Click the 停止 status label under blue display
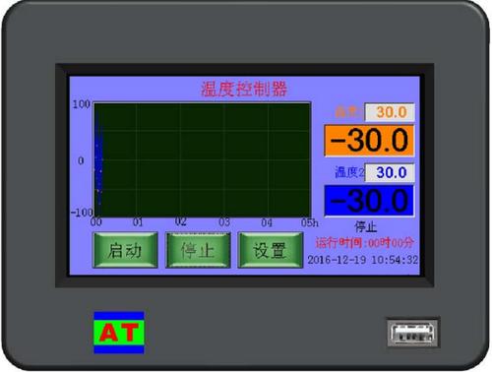 (366, 227)
